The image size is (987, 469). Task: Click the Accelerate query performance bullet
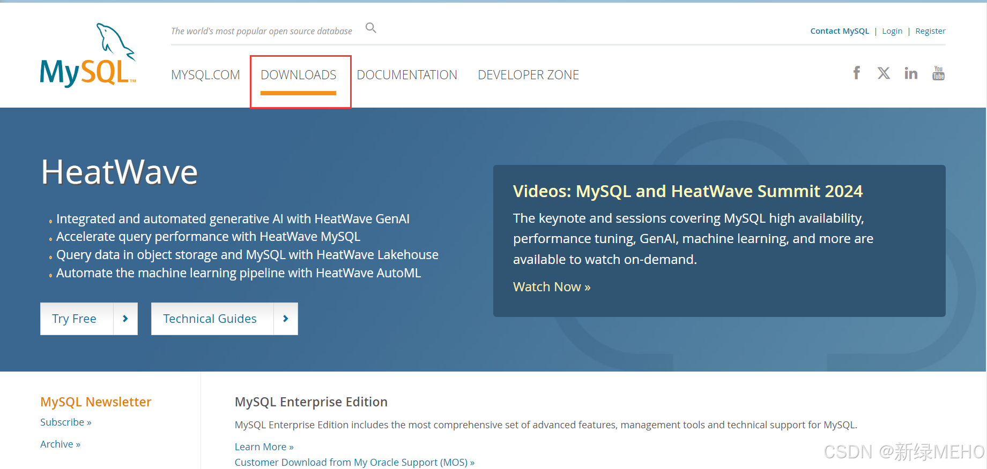coord(208,237)
